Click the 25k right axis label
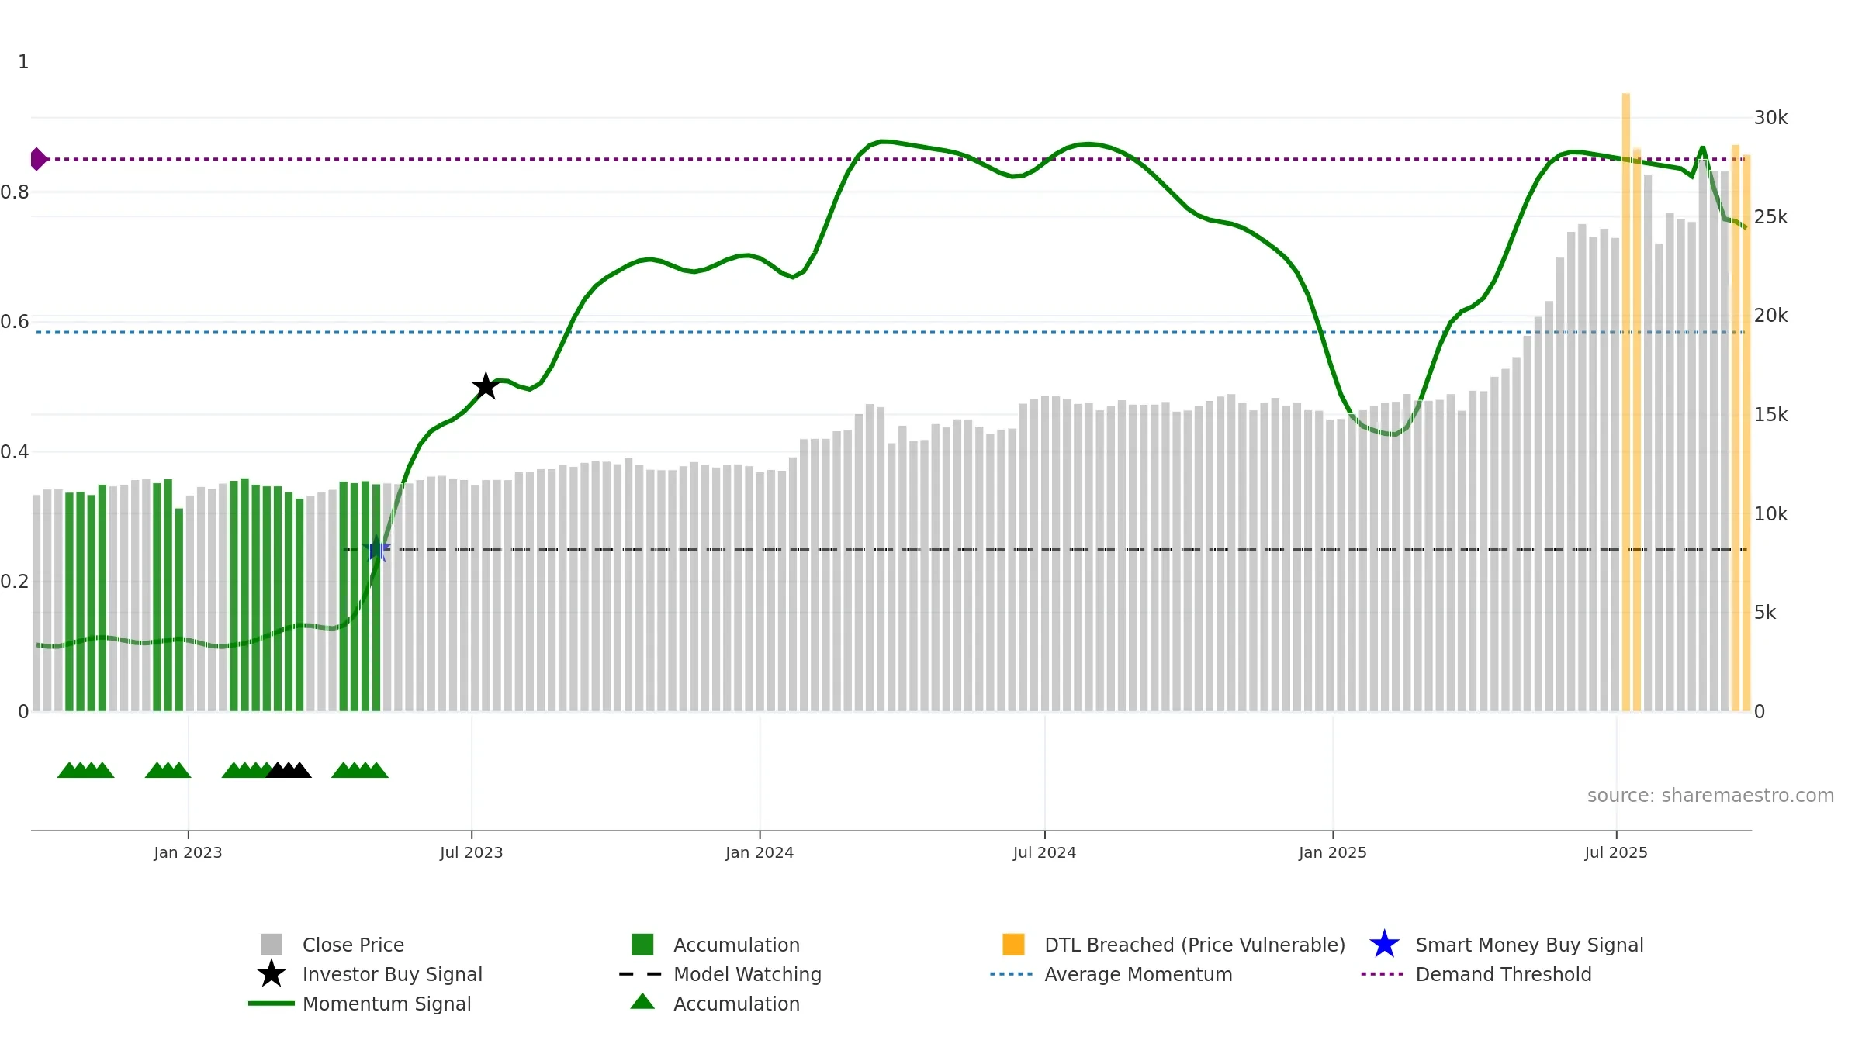The height and width of the screenshot is (1047, 1862). (x=1770, y=217)
